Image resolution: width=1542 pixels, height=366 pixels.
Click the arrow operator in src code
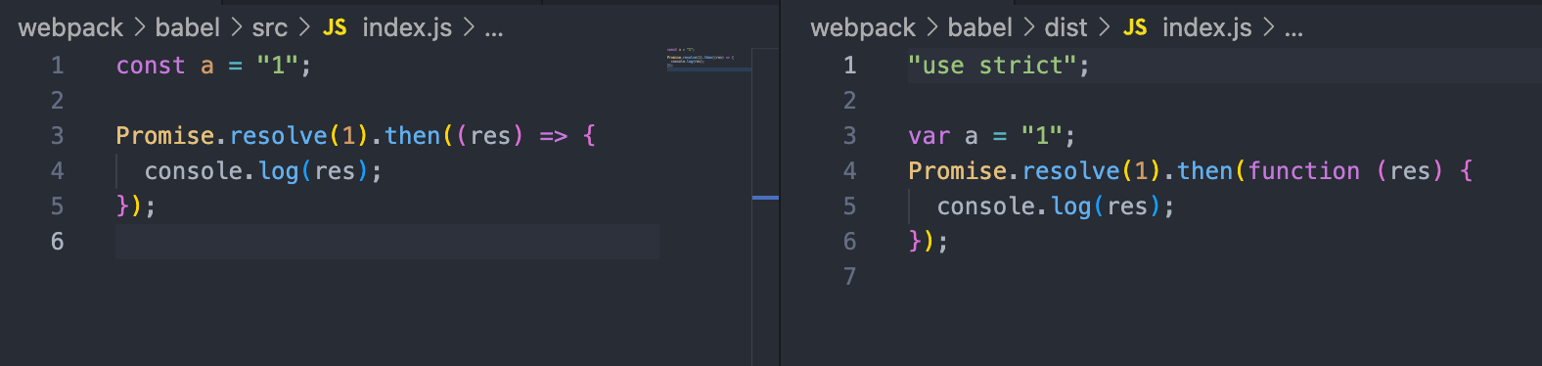coord(553,136)
